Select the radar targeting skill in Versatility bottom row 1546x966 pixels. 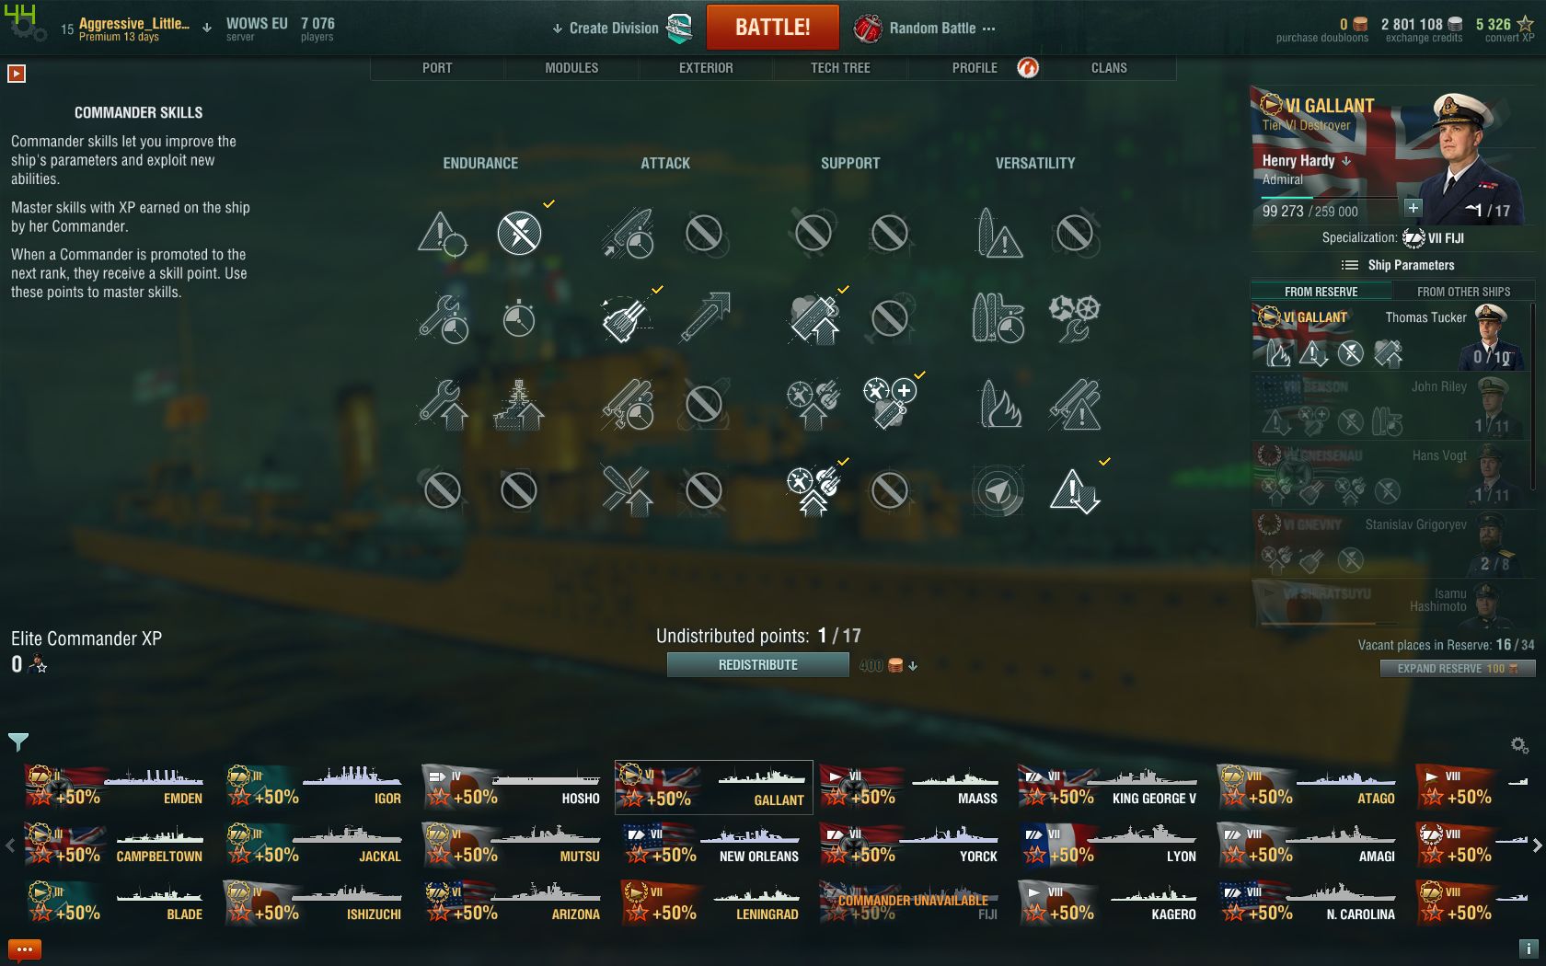(998, 490)
